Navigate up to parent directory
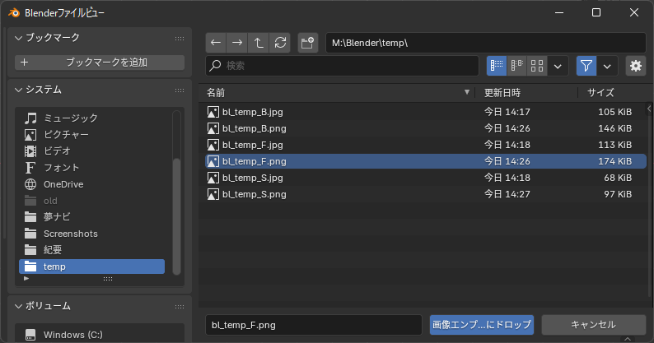654x343 pixels. pyautogui.click(x=259, y=42)
